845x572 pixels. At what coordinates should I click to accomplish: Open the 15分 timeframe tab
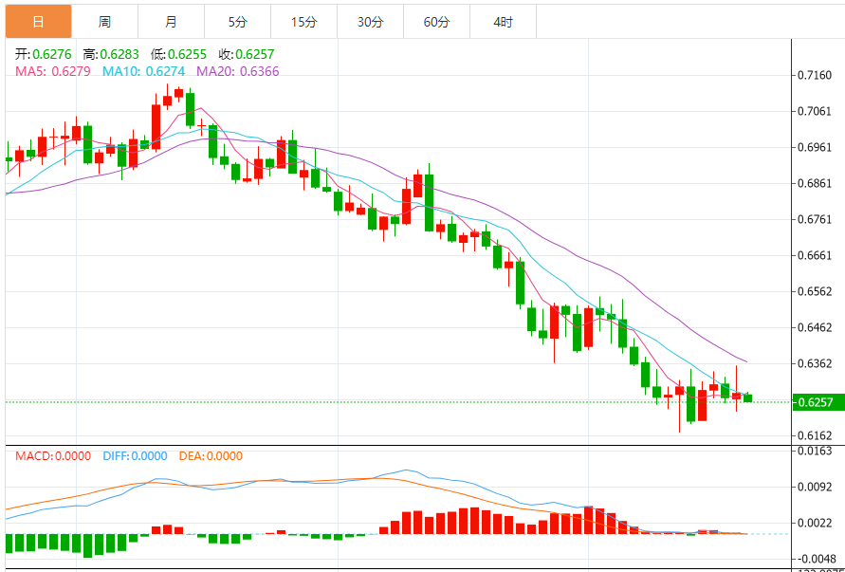(303, 22)
